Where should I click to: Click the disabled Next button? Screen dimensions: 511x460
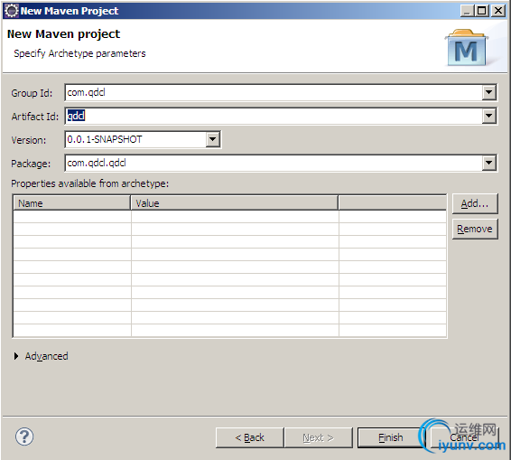coord(319,437)
